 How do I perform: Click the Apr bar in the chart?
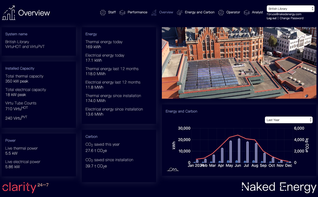(x=222, y=155)
